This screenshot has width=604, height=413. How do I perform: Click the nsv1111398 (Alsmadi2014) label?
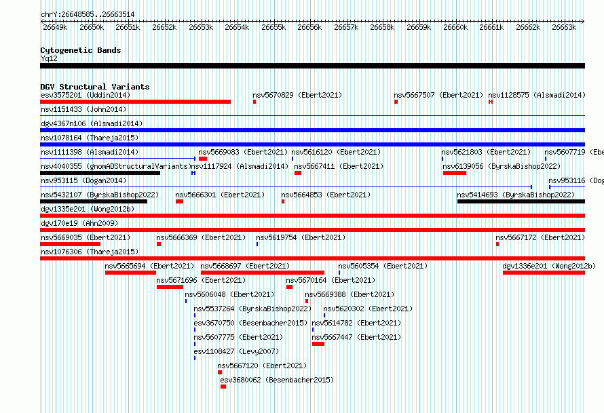pos(90,152)
